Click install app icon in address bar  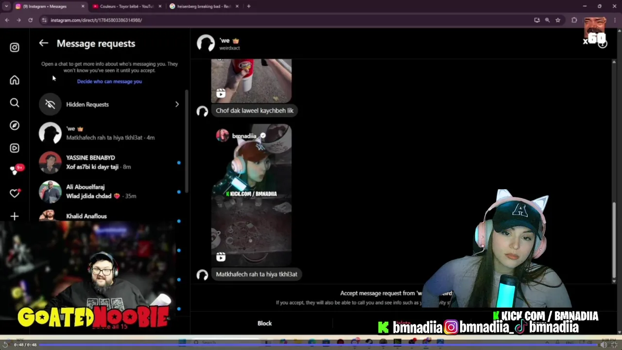click(537, 20)
